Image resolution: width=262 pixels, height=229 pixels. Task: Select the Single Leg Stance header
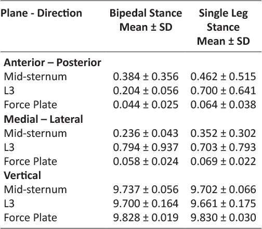point(223,27)
